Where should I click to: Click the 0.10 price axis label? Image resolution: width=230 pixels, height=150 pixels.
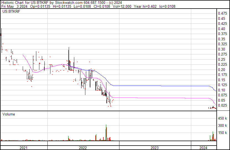click(x=221, y=90)
